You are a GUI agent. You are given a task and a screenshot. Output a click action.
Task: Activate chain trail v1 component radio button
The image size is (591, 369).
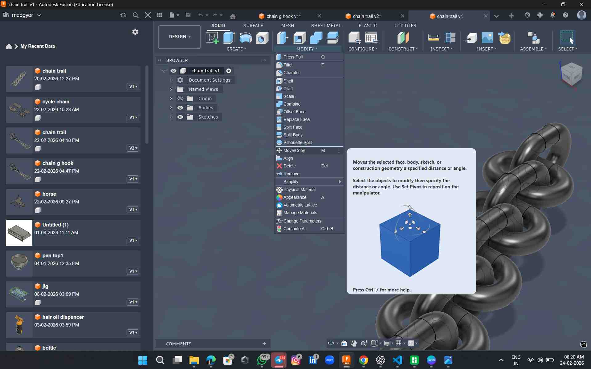tap(229, 71)
